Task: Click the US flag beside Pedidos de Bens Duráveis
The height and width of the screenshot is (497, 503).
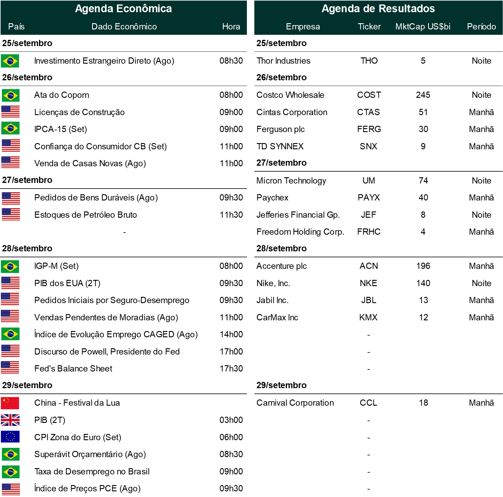Action: 11,198
